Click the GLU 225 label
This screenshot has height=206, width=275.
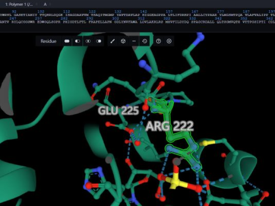pos(118,111)
